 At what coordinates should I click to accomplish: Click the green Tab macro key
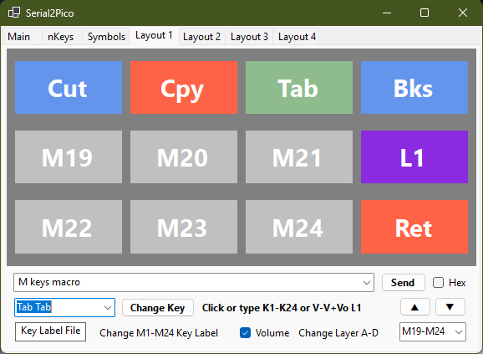coord(299,88)
